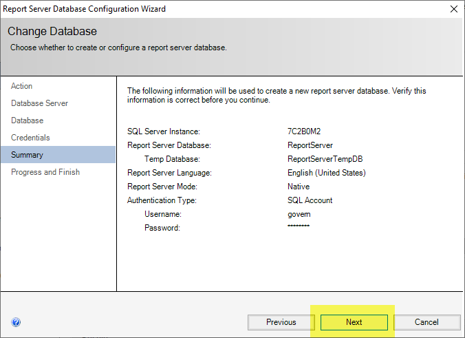The width and height of the screenshot is (465, 338).
Task: Close the Configuration Wizard window
Action: coord(453,9)
